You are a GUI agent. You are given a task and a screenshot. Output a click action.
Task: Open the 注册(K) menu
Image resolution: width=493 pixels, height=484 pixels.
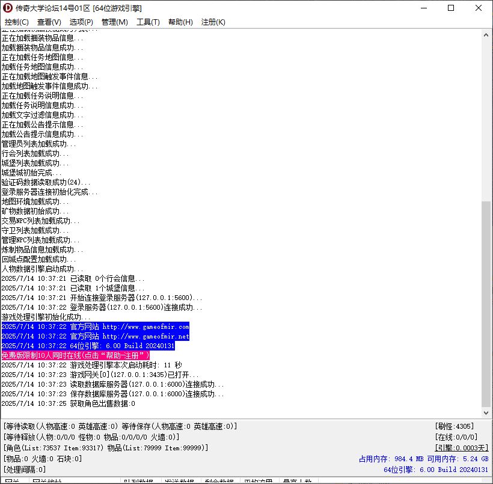tap(213, 22)
